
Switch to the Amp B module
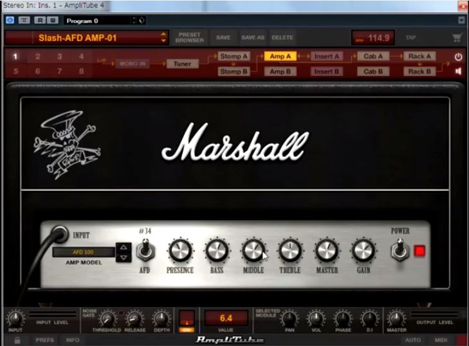click(280, 71)
